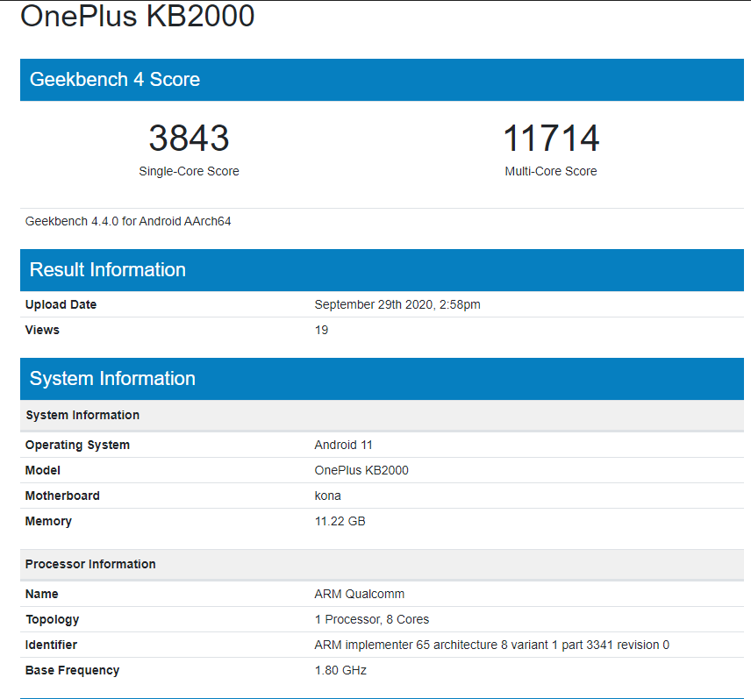Select the single-core score 3843
This screenshot has height=699, width=751.
tap(190, 138)
